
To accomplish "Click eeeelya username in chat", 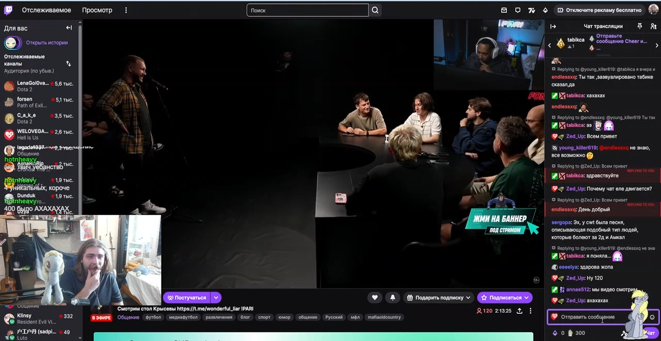I will point(568,267).
